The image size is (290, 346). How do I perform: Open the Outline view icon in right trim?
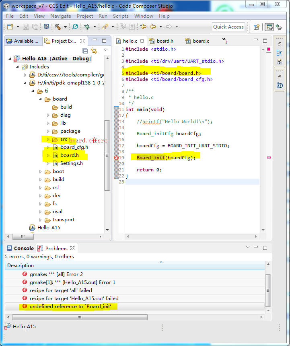coord(280,53)
